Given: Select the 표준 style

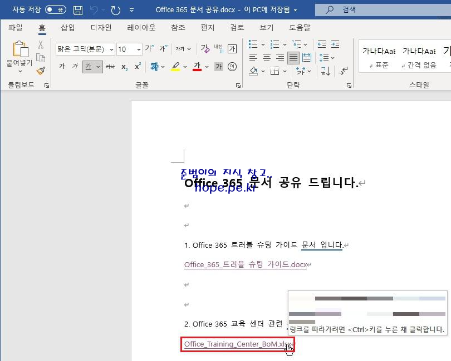Looking at the screenshot, I should click(379, 57).
